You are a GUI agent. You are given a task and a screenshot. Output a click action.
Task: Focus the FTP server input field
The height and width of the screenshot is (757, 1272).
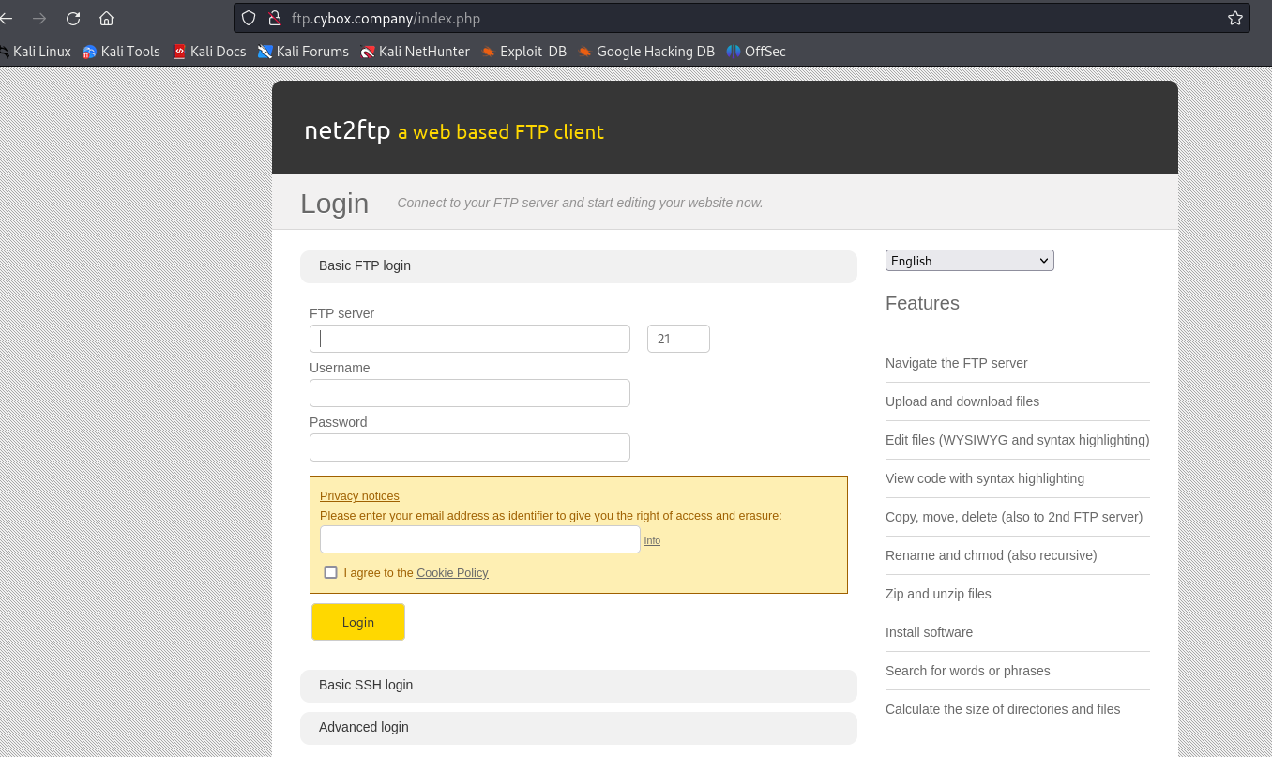point(470,339)
